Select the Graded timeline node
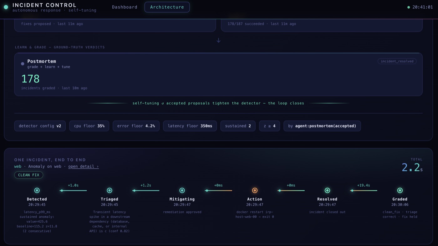Image resolution: width=438 pixels, height=246 pixels. pos(400,190)
